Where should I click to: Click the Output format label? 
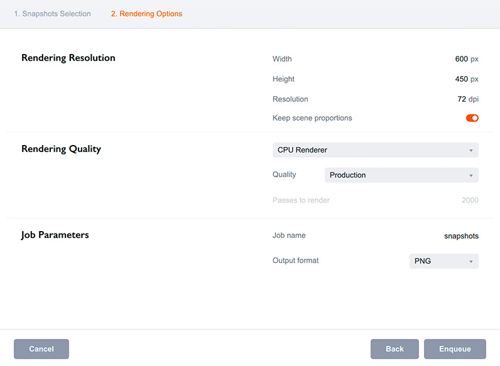tap(295, 261)
